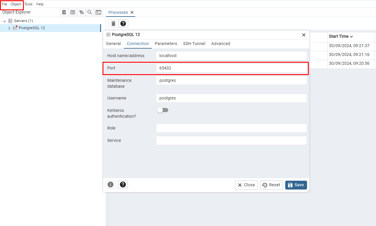Click the Start Time column sort arrow
The image size is (376, 226).
pyautogui.click(x=351, y=36)
